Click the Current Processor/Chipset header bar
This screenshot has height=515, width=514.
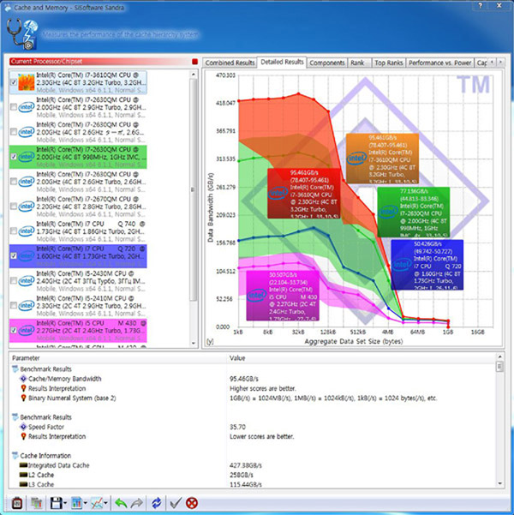[104, 62]
